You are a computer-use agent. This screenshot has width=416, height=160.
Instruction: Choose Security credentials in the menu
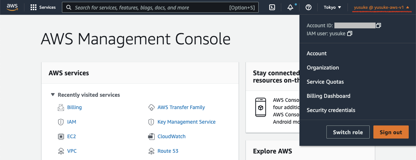(331, 110)
